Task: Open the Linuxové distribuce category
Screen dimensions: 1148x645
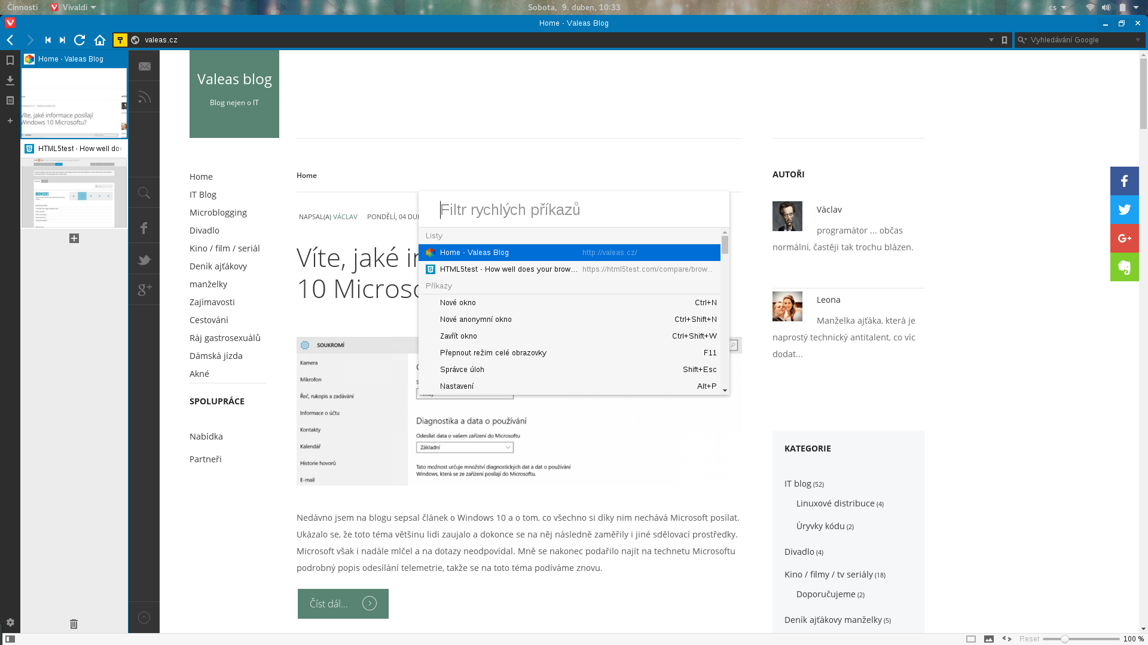Action: pos(835,503)
